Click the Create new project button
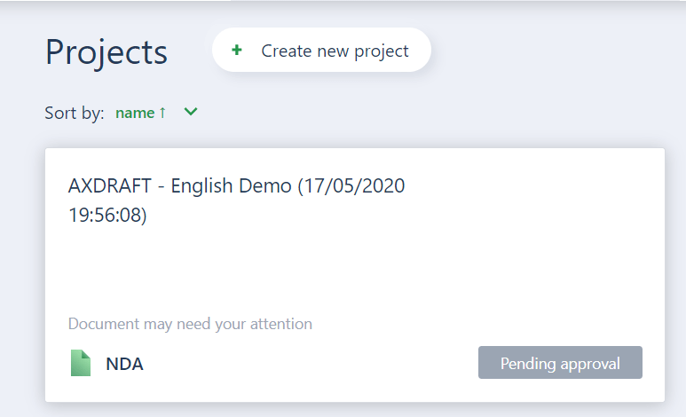 click(x=321, y=50)
